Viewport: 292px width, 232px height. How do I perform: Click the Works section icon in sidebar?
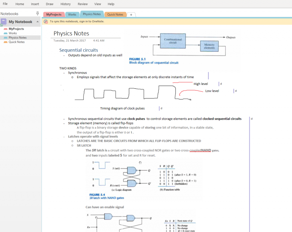(5, 33)
